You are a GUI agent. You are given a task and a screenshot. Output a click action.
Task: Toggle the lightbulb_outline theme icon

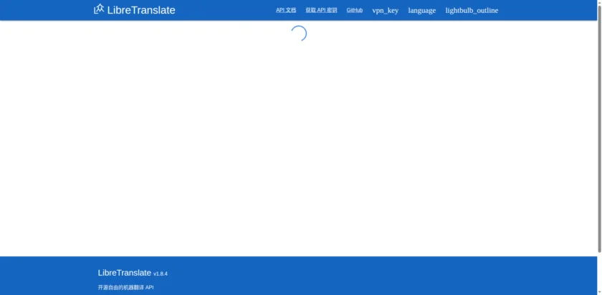click(472, 10)
